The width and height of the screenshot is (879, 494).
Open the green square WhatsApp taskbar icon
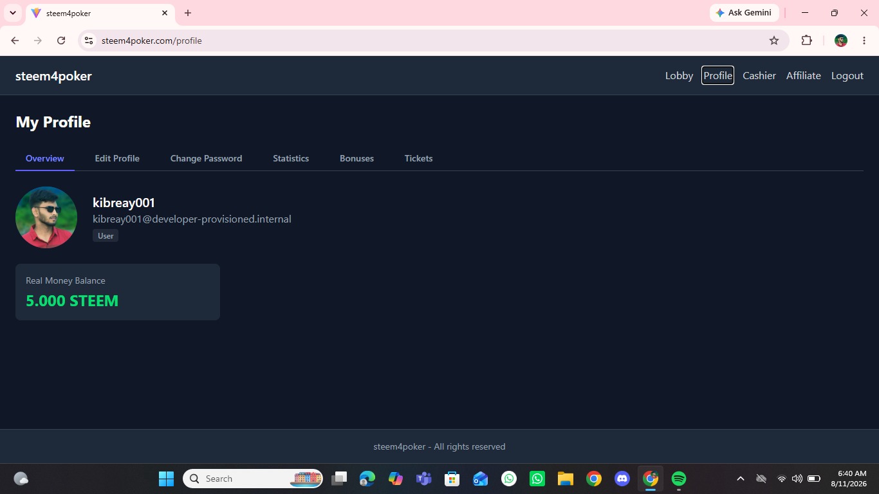537,479
